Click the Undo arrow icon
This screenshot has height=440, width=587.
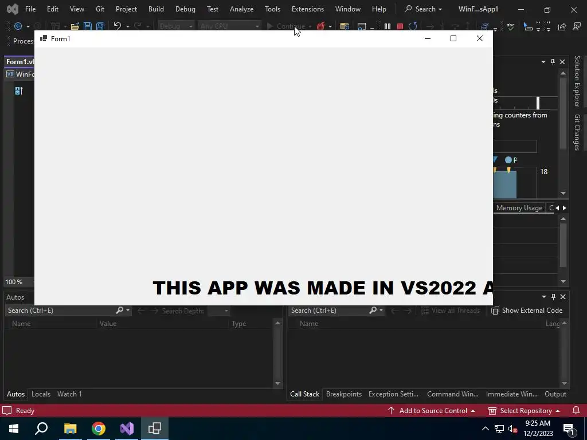118,26
